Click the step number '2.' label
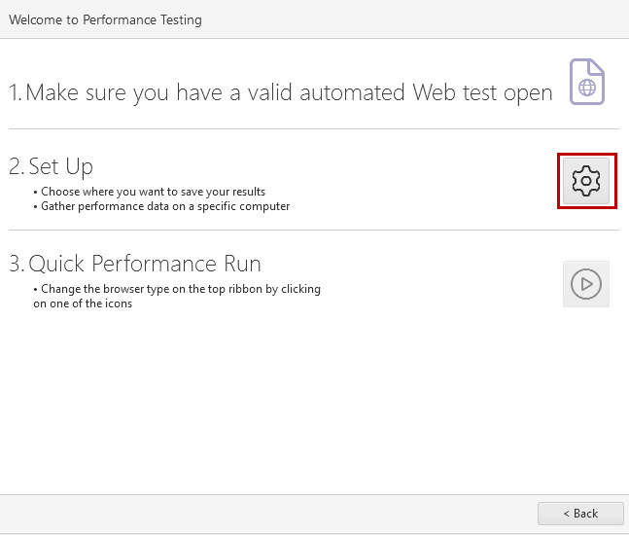This screenshot has height=535, width=629. [x=17, y=166]
